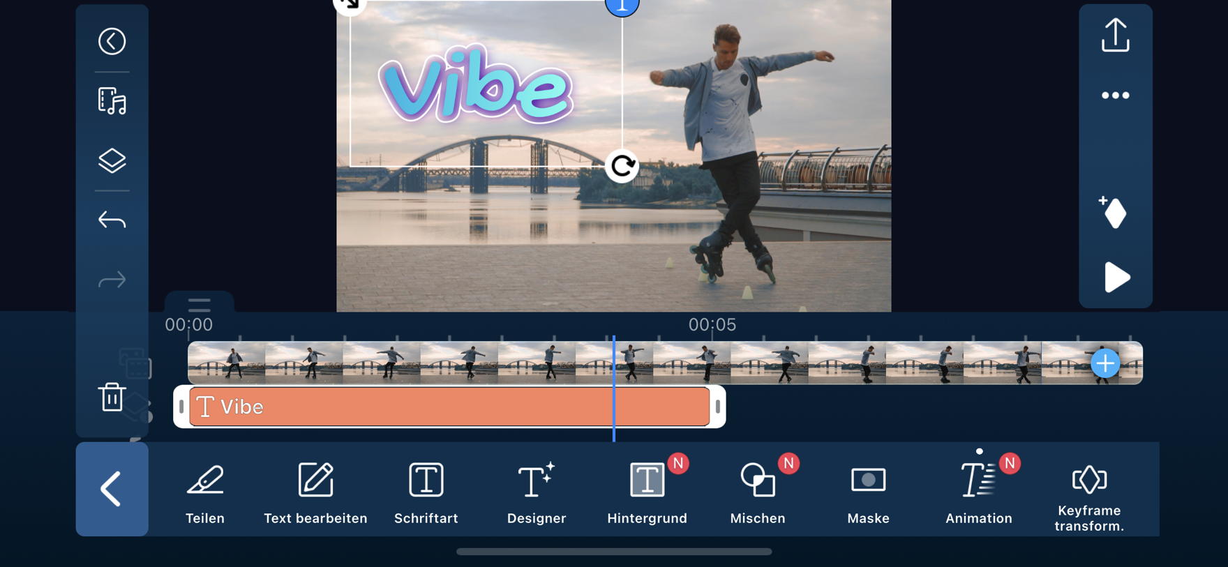The height and width of the screenshot is (567, 1228).
Task: Go back with the bottom toolbar chevron
Action: (x=112, y=488)
